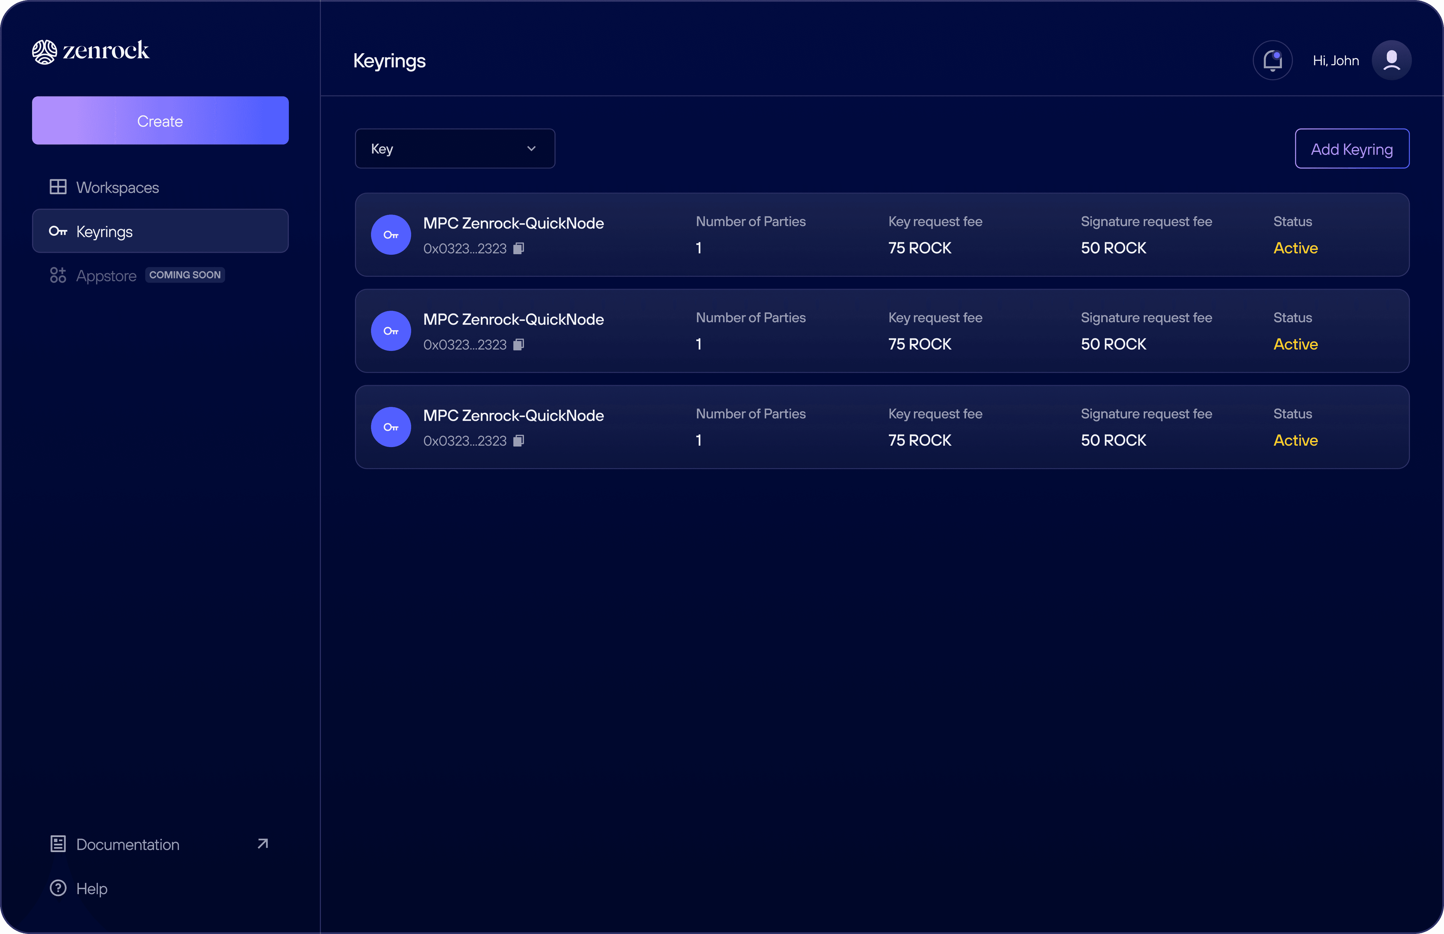Click the first keyring's round key icon

tap(391, 235)
